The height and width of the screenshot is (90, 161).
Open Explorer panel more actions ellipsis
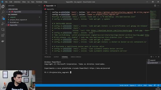[x=39, y=6]
